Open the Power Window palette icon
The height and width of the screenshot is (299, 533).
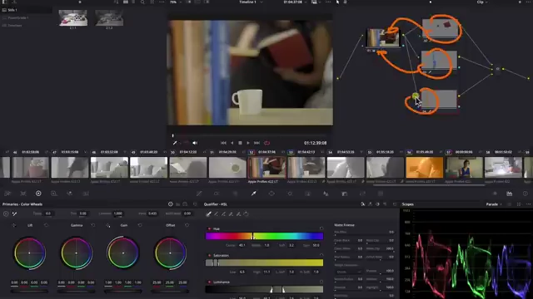point(271,194)
